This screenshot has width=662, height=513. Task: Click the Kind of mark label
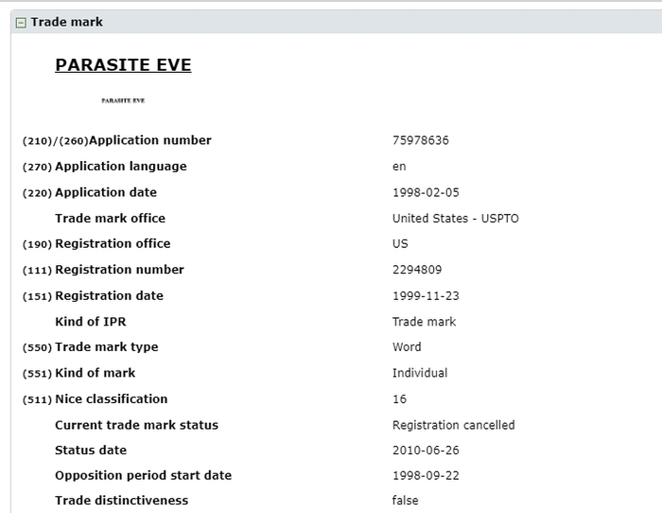(96, 373)
